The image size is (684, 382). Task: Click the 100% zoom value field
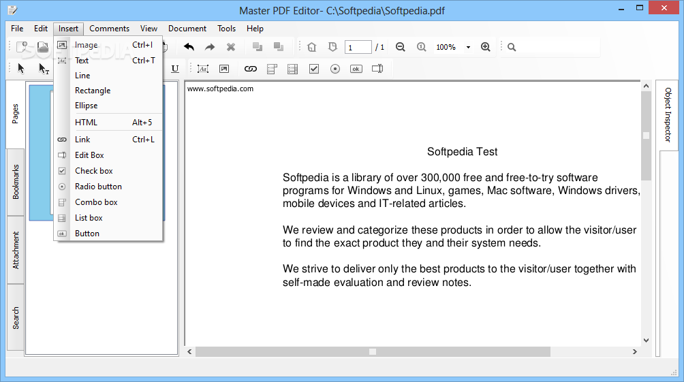point(446,47)
